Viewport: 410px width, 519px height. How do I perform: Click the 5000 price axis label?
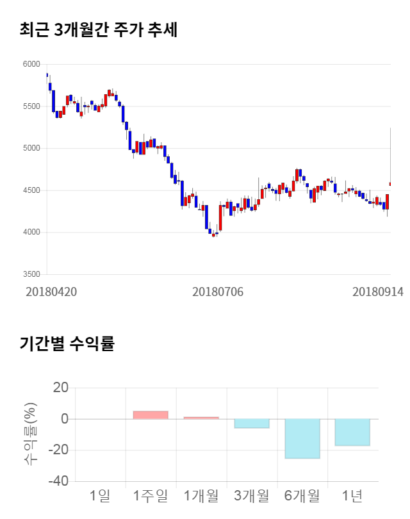pyautogui.click(x=31, y=148)
